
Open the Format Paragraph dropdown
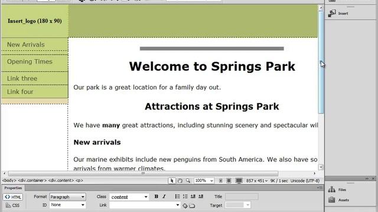pyautogui.click(x=67, y=197)
